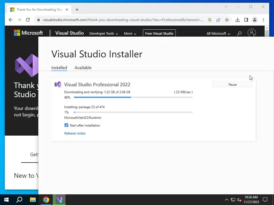This screenshot has height=205, width=274.
Task: Pause the Visual Studio installation
Action: pos(233,85)
